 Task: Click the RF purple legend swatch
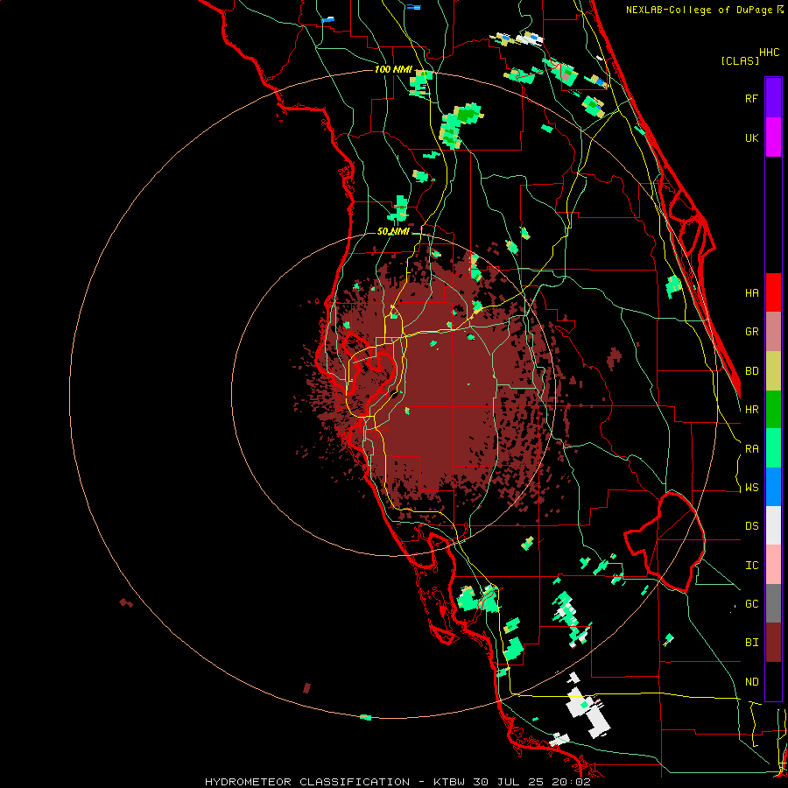coord(773,98)
